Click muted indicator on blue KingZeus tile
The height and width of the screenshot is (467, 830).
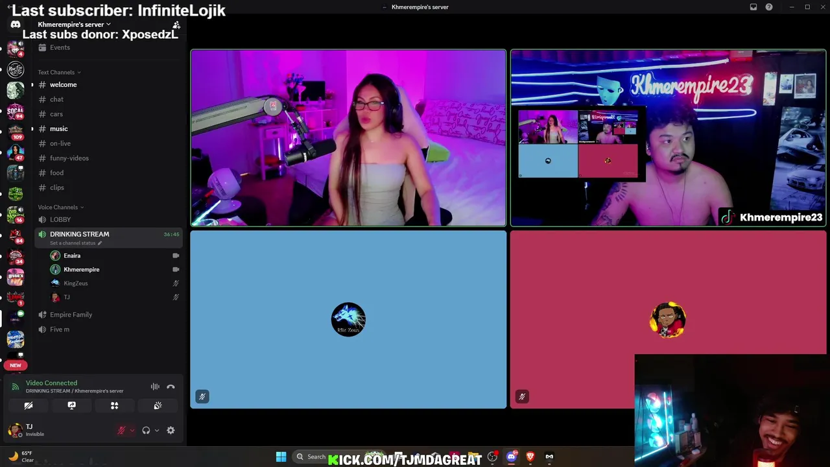point(202,396)
